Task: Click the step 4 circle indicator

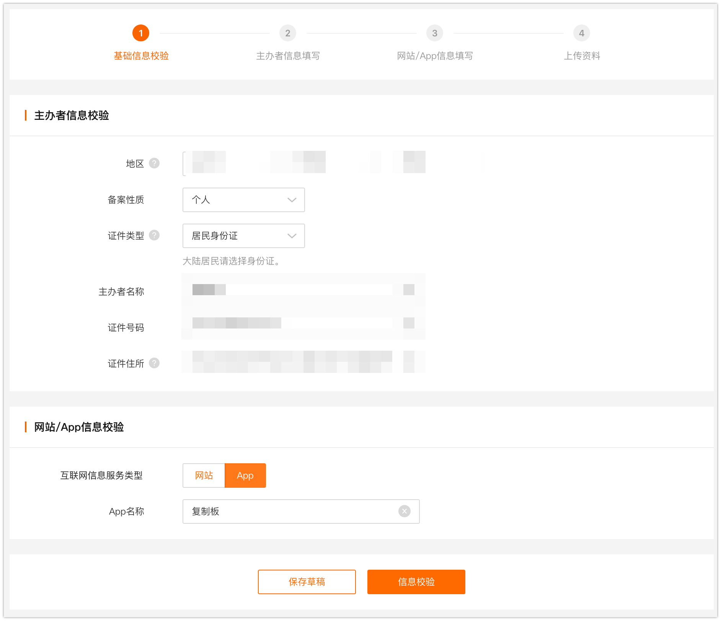Action: [x=581, y=33]
